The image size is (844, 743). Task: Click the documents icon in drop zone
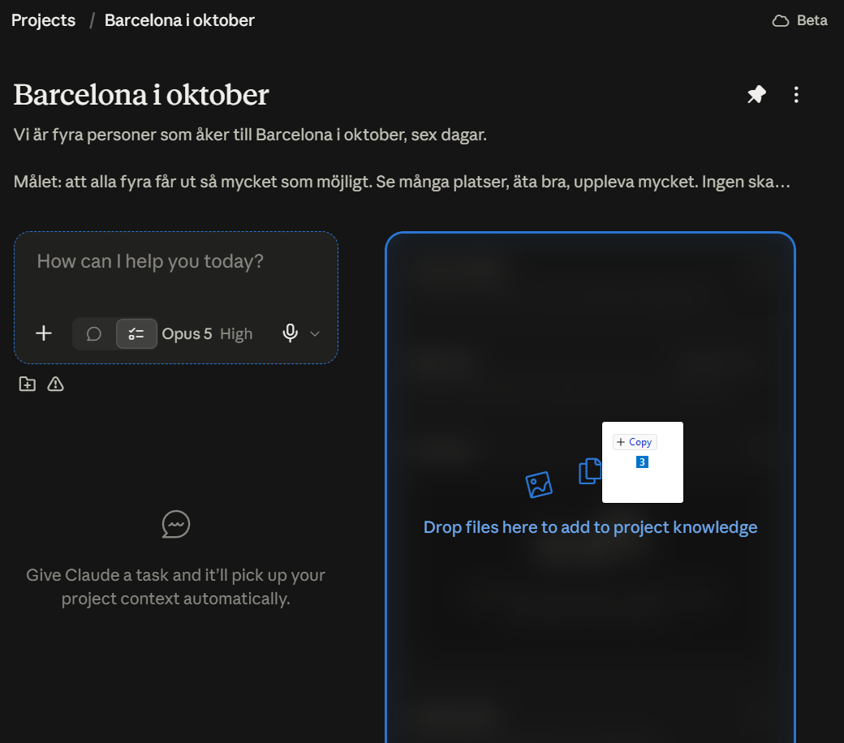590,470
